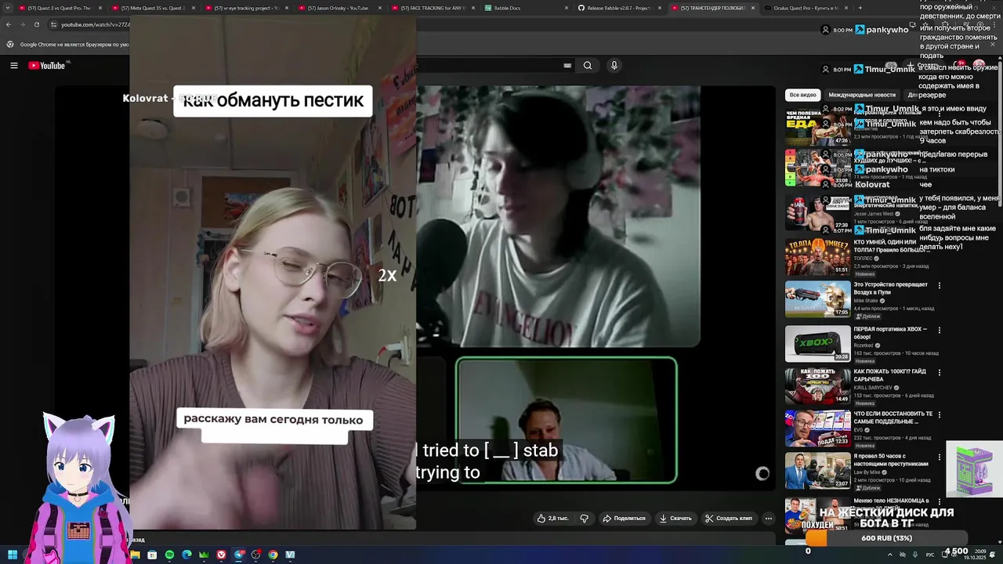
Task: Click the YouTube logo home link
Action: 47,66
